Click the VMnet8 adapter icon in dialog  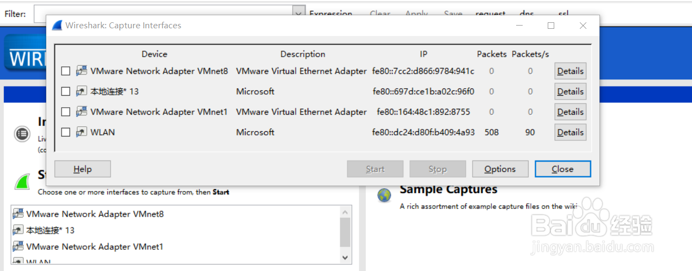pos(82,71)
